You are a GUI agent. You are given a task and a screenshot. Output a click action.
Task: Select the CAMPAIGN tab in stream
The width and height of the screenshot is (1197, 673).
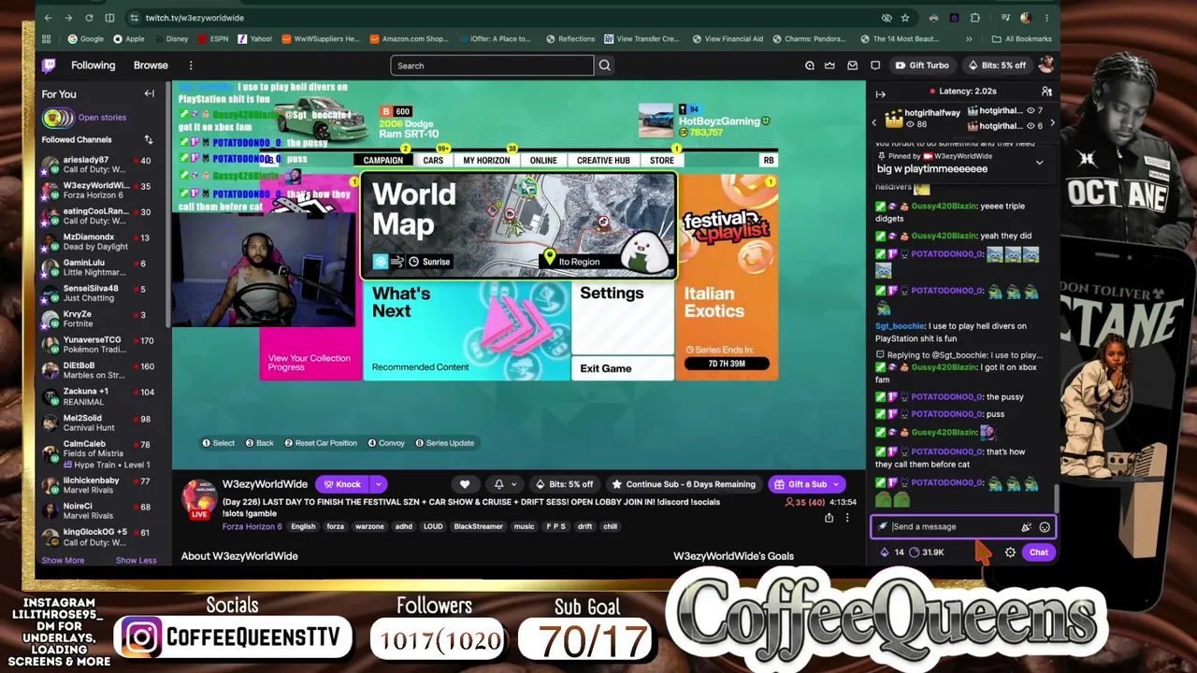(x=383, y=161)
